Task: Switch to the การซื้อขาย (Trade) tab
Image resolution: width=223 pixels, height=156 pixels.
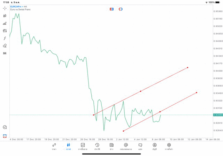Action: coord(83,146)
